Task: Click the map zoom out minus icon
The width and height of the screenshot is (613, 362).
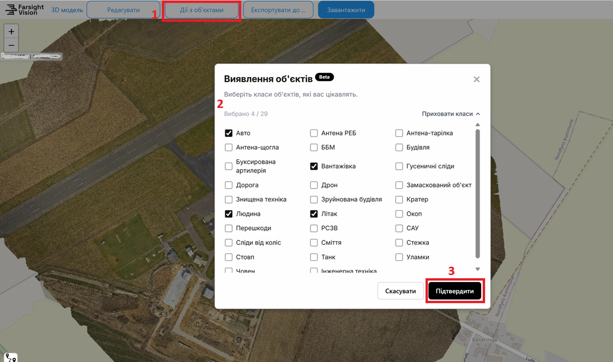Action: tap(11, 45)
